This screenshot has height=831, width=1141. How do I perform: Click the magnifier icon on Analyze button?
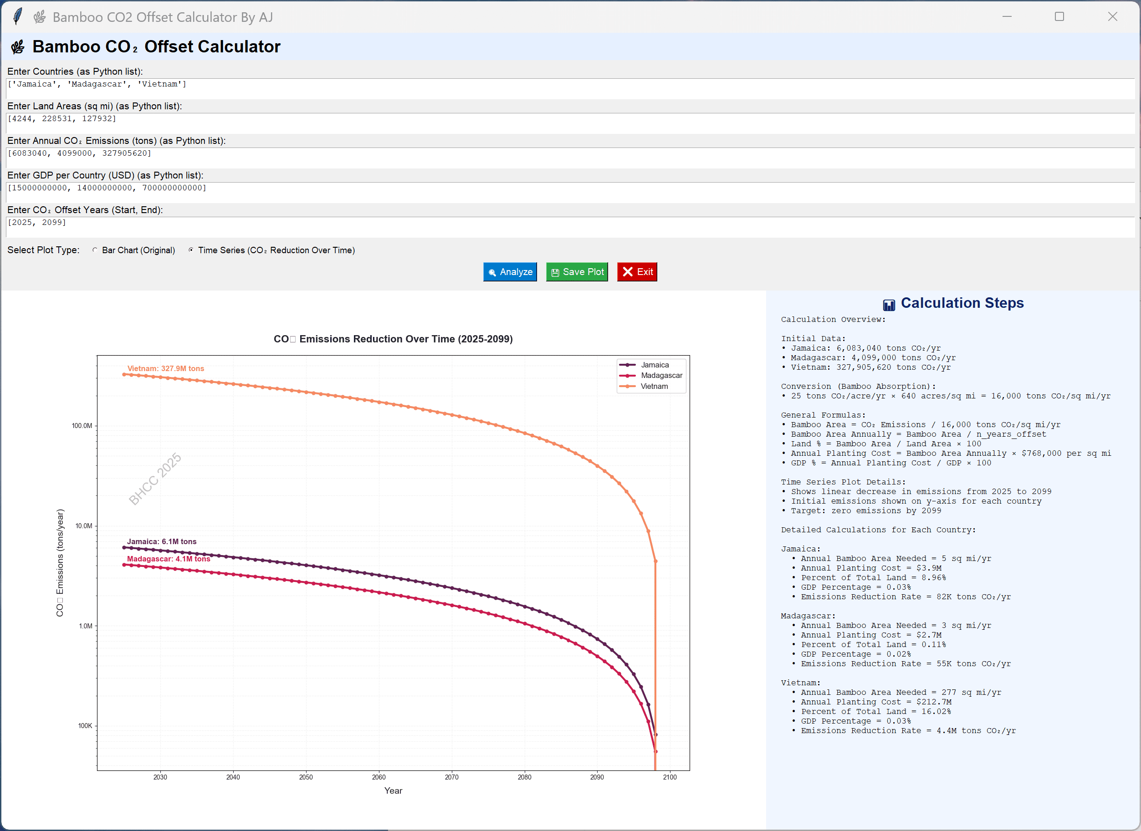(492, 273)
